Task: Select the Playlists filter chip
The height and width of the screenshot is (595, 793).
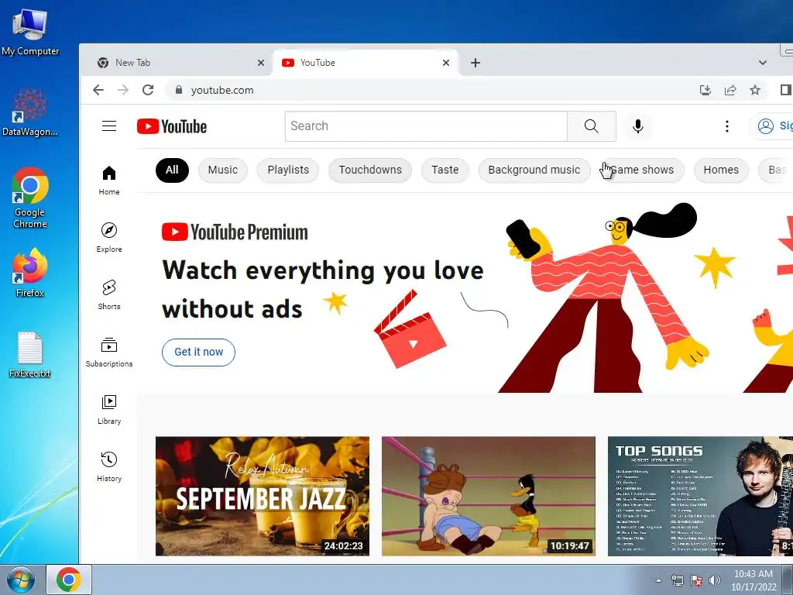Action: pyautogui.click(x=288, y=170)
